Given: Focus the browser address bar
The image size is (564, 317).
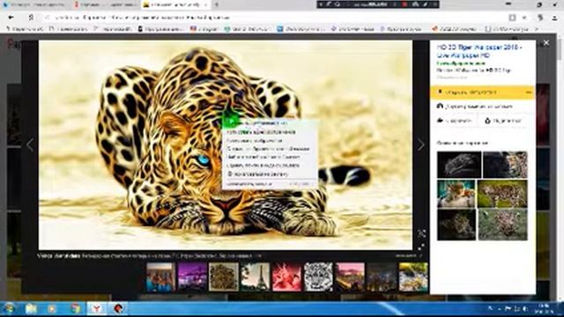Looking at the screenshot, I should coord(273,18).
